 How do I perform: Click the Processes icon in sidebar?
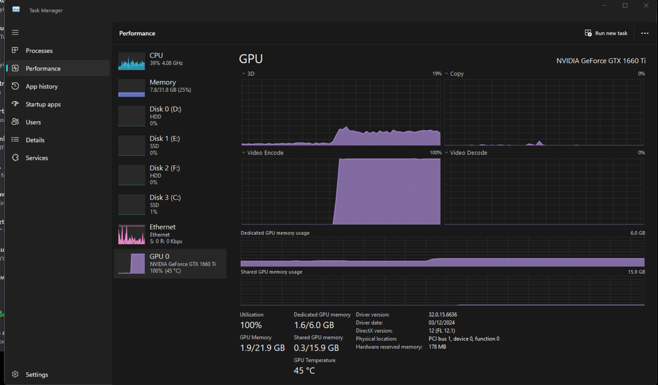(15, 50)
